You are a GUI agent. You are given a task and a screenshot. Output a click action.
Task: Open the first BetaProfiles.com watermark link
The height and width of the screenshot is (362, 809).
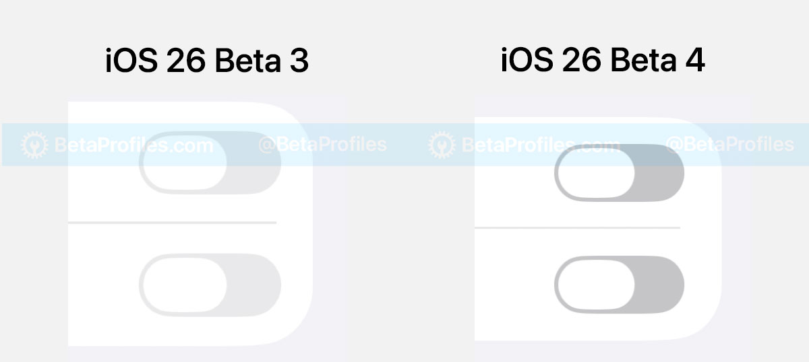click(x=133, y=145)
